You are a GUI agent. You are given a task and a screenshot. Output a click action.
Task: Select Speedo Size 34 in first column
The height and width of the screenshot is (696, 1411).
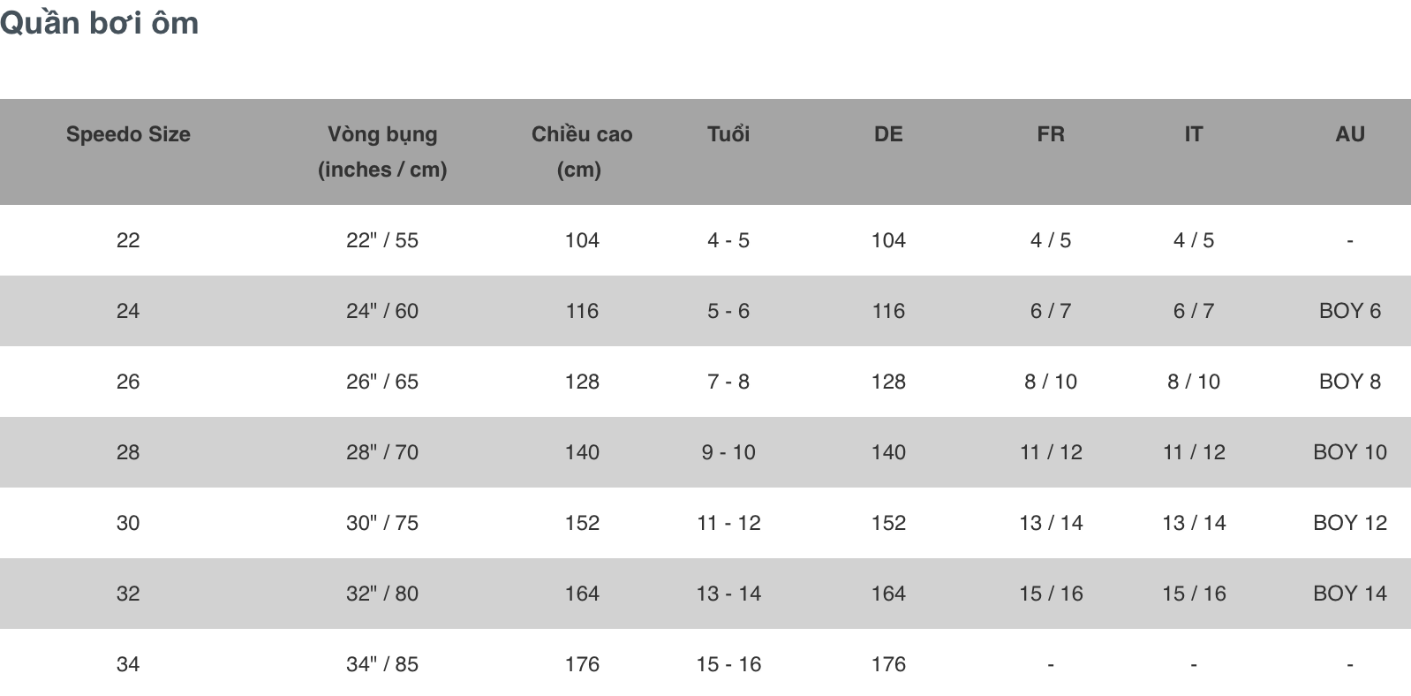coord(128,664)
